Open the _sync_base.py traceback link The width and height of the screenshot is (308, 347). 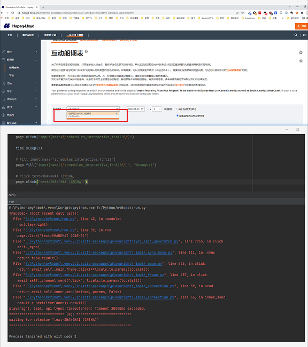[99, 253]
